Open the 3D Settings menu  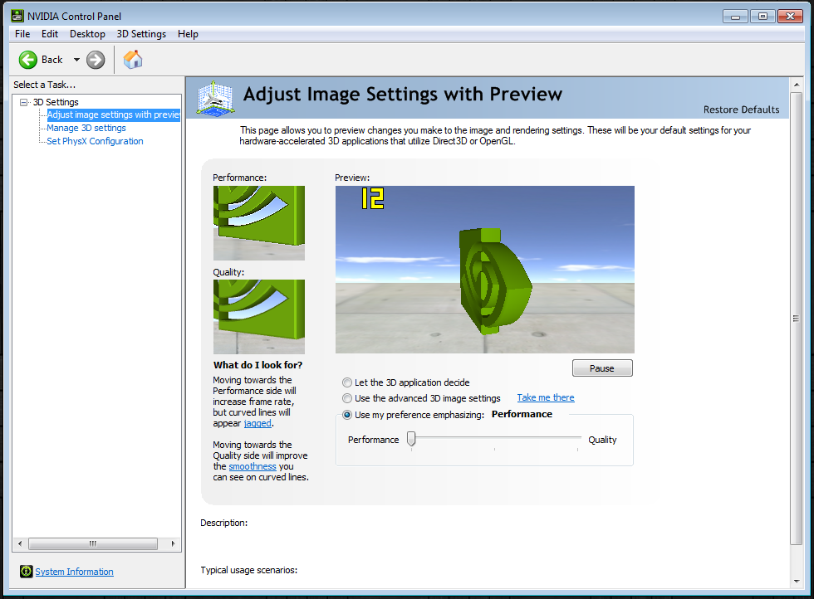tap(141, 34)
